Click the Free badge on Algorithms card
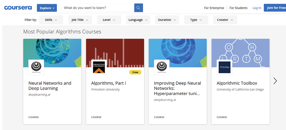Image resolution: width=286 pixels, height=130 pixels. (135, 72)
